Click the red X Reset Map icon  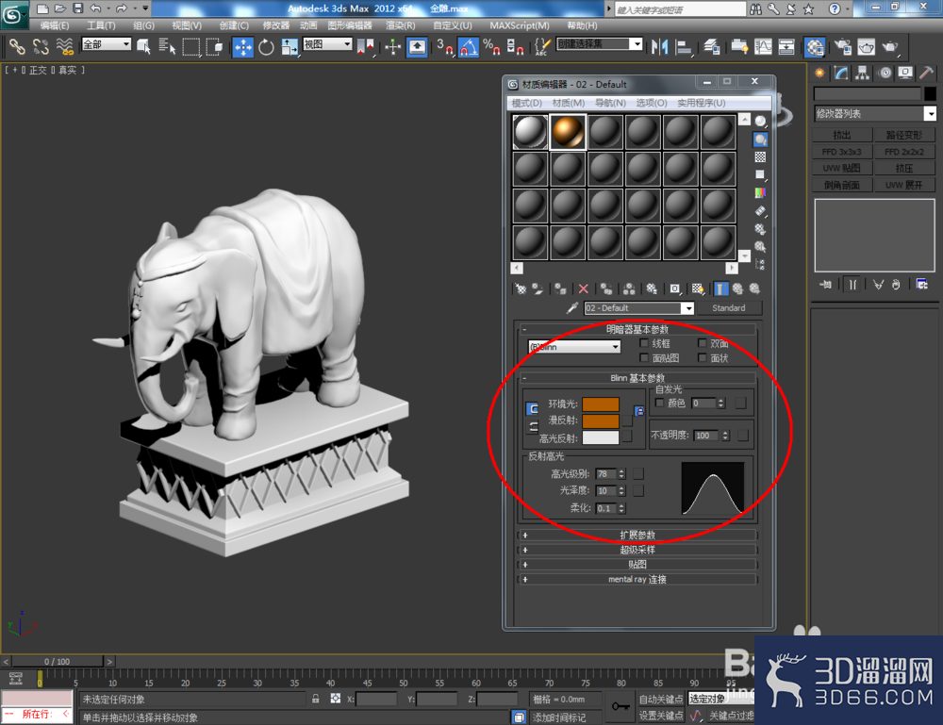click(583, 289)
